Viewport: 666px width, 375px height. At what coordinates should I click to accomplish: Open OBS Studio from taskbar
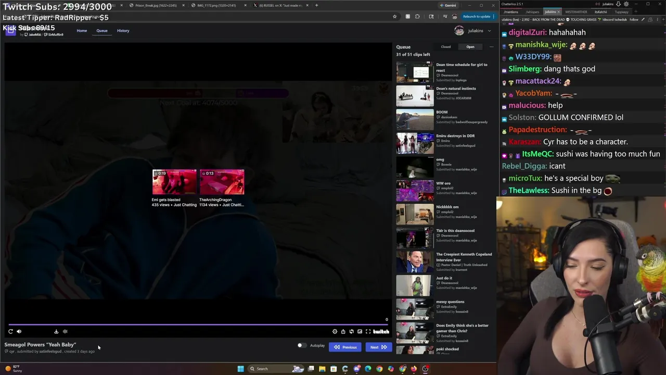pyautogui.click(x=425, y=369)
